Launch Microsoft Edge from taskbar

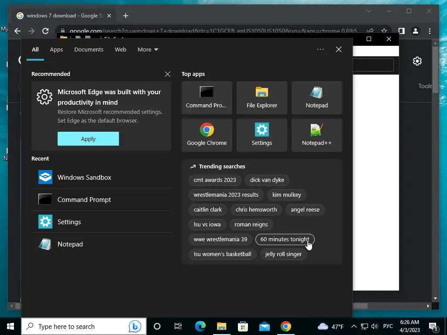200,326
